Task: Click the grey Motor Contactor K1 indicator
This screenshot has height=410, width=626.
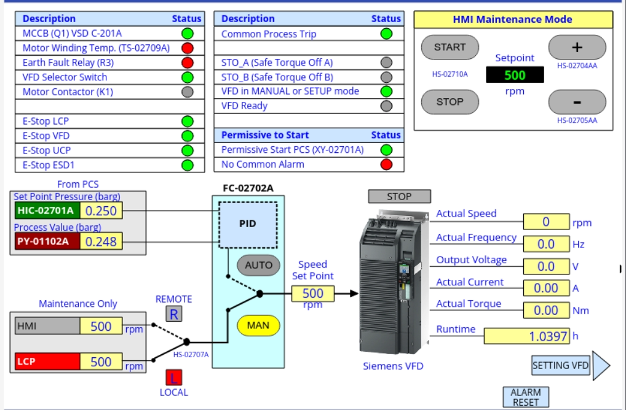Action: coord(188,92)
